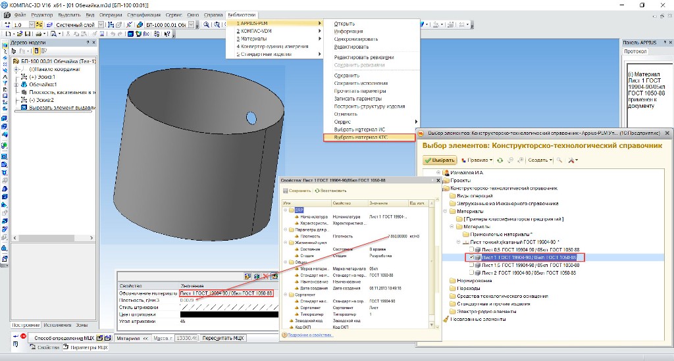This screenshot has height=361, width=674.
Task: Collapse Лист тонкий х/катаный ГОСТ 19904-90 node
Action: pyautogui.click(x=458, y=242)
